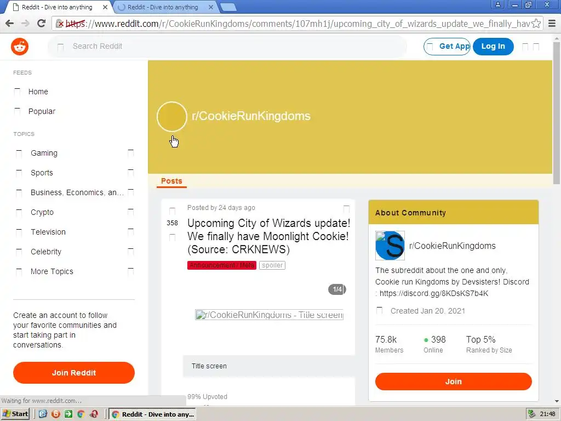The width and height of the screenshot is (561, 421).
Task: Click the browser forward arrow
Action: 25,24
